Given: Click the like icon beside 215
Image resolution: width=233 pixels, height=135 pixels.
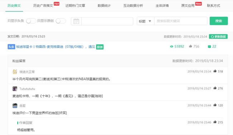Looking at the screenshot, I should [215, 122].
